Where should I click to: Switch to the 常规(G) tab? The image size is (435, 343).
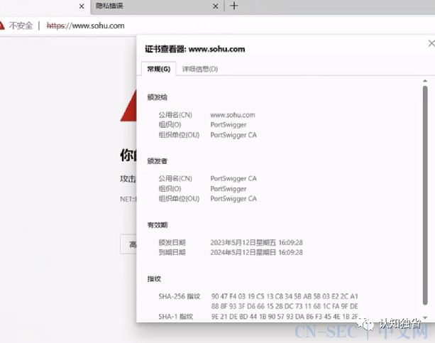pyautogui.click(x=159, y=69)
